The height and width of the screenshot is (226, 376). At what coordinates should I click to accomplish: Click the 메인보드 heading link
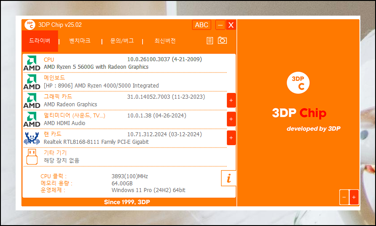point(54,78)
